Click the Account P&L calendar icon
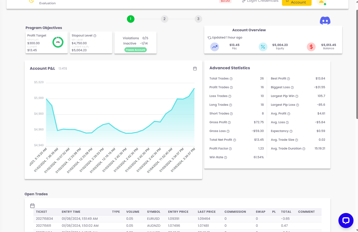Image resolution: width=358 pixels, height=232 pixels. coord(195,68)
